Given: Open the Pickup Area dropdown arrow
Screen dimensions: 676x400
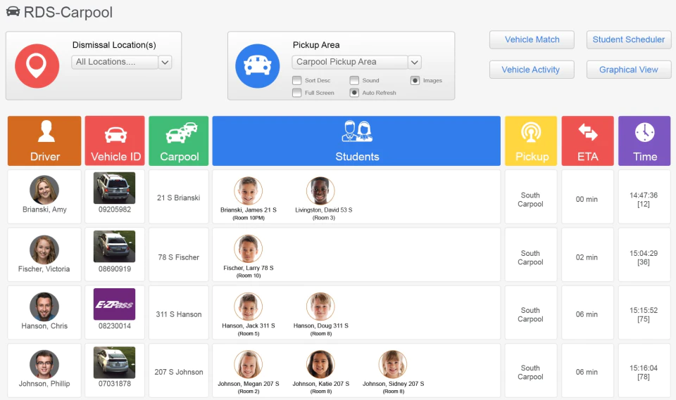Looking at the screenshot, I should tap(414, 62).
